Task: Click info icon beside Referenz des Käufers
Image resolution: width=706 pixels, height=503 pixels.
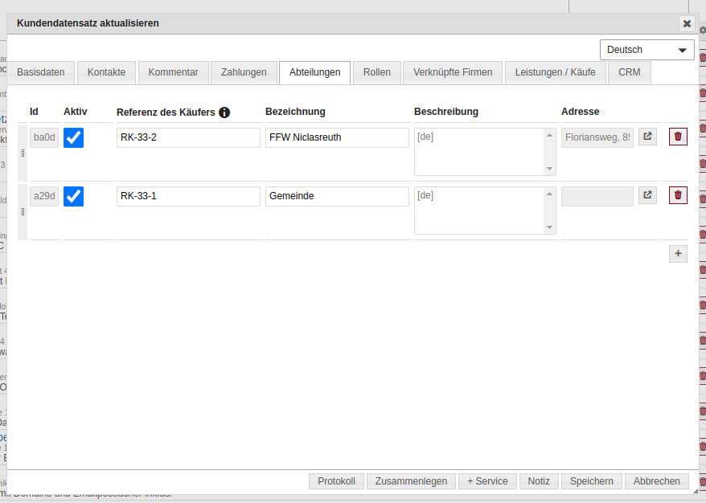Action: point(224,112)
